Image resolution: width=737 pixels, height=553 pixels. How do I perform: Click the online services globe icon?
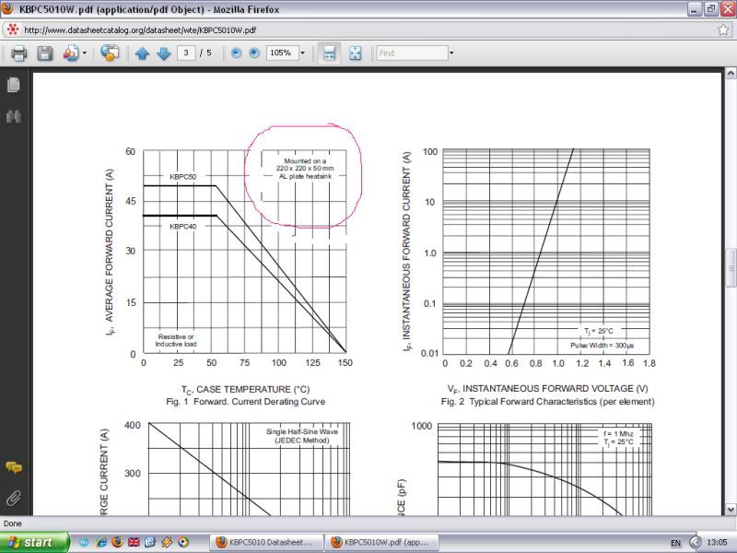pos(109,53)
